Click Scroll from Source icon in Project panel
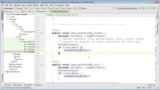160x90 pixels. click(x=23, y=11)
